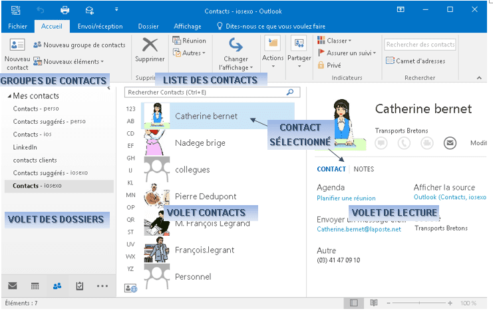Click the navigation more options ellipsis
The height and width of the screenshot is (311, 493).
pos(102,286)
